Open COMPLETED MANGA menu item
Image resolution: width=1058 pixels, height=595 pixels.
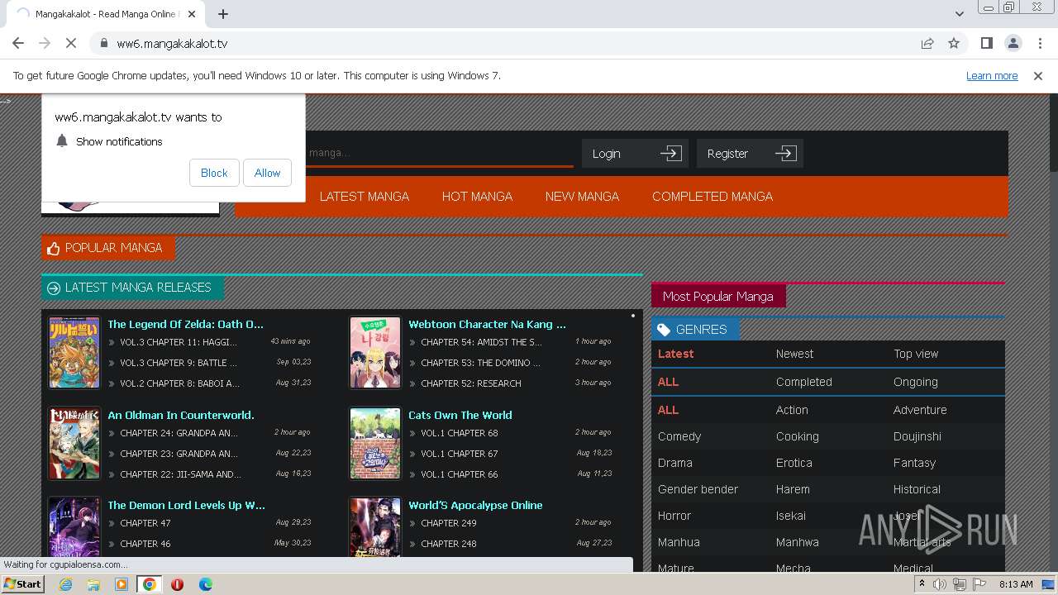712,197
